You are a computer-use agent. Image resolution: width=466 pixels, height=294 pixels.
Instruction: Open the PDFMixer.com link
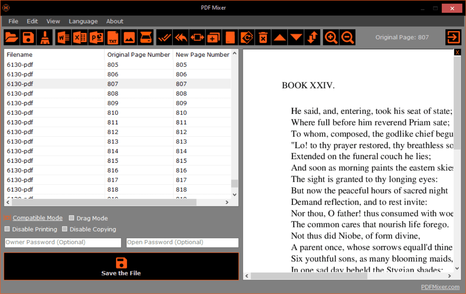[x=440, y=287]
